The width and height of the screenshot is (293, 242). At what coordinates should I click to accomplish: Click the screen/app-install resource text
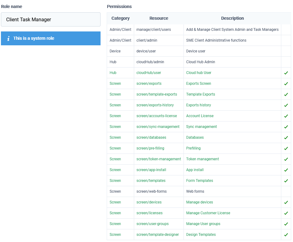(x=151, y=170)
